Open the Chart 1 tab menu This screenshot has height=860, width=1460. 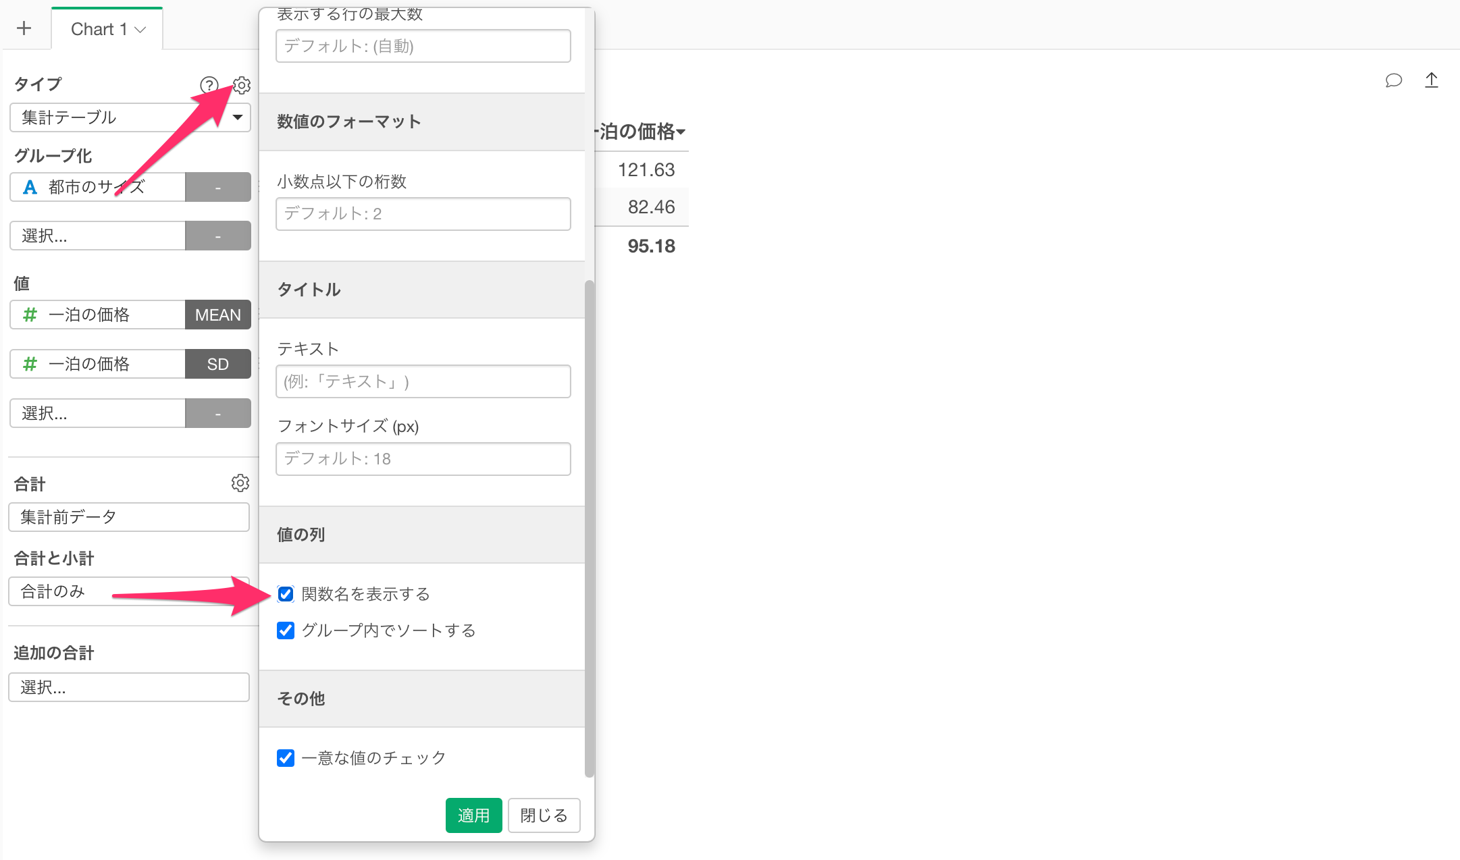140,30
